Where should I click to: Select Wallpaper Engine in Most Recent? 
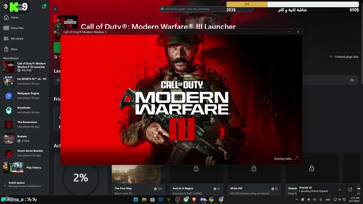[x=25, y=96]
